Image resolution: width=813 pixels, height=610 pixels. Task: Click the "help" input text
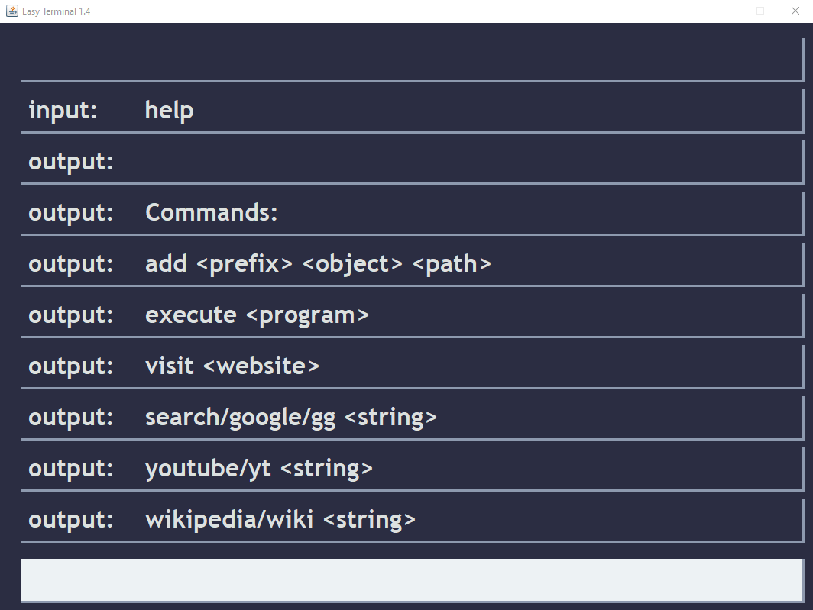[x=169, y=111]
